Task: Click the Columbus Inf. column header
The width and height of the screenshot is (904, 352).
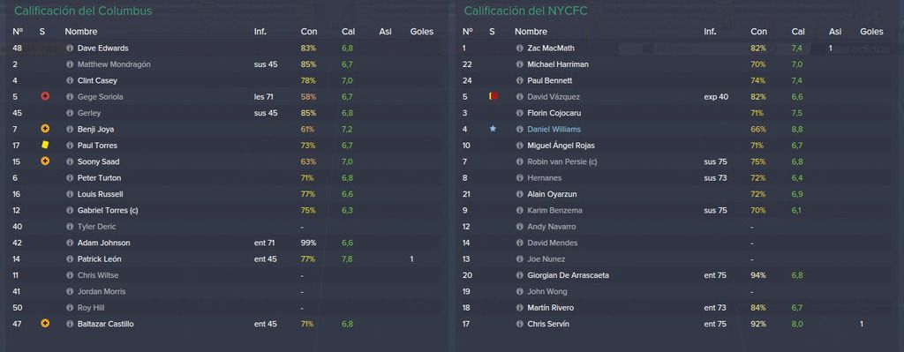Action: tap(260, 32)
